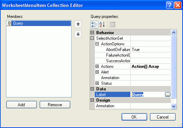Click the Action[] Array value cell

(x=151, y=66)
